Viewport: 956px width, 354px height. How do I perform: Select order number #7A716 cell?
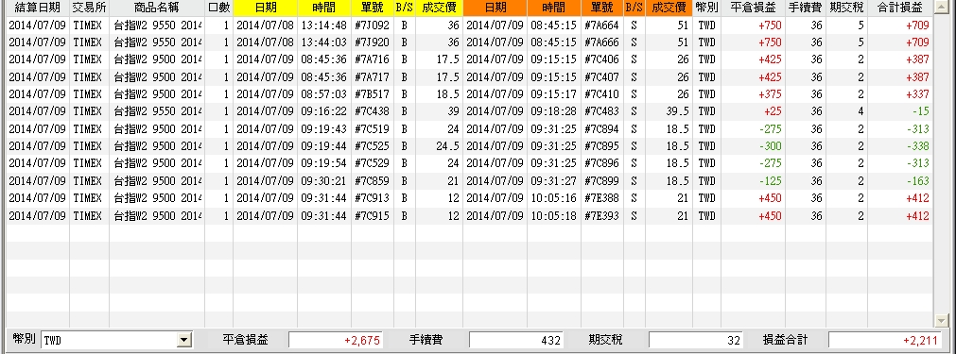[x=373, y=59]
